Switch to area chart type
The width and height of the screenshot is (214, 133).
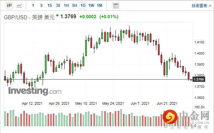pyautogui.click(x=19, y=6)
